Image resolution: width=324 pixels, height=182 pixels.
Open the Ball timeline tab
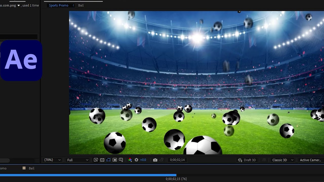tap(31, 168)
